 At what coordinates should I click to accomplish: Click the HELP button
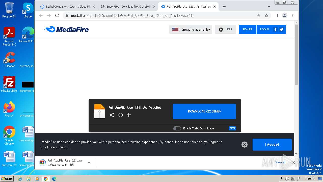click(x=225, y=29)
